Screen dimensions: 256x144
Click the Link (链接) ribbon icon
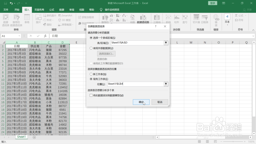click(x=216, y=20)
